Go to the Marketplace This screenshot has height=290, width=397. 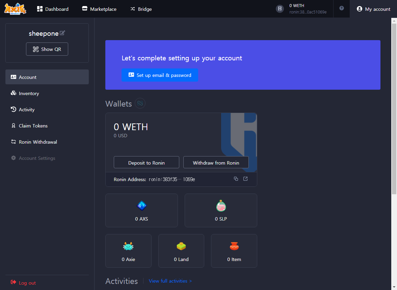(x=99, y=9)
